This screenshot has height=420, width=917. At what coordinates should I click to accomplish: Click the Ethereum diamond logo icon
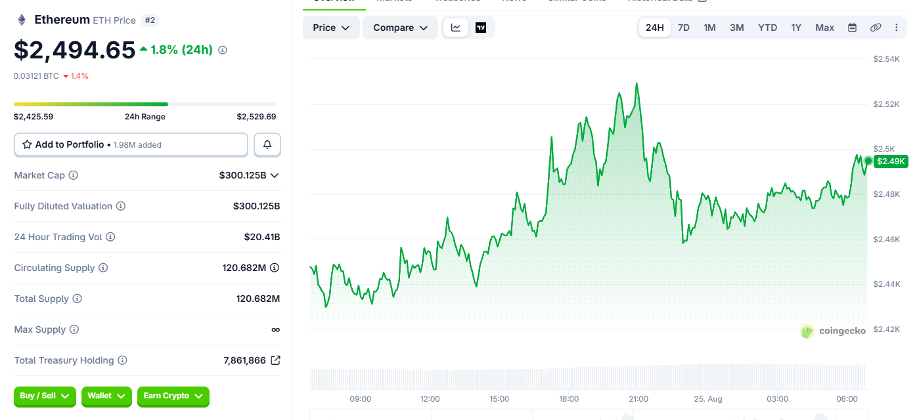point(22,20)
